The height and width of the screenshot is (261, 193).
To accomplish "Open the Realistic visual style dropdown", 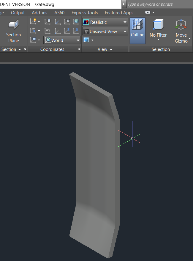I will [x=105, y=22].
